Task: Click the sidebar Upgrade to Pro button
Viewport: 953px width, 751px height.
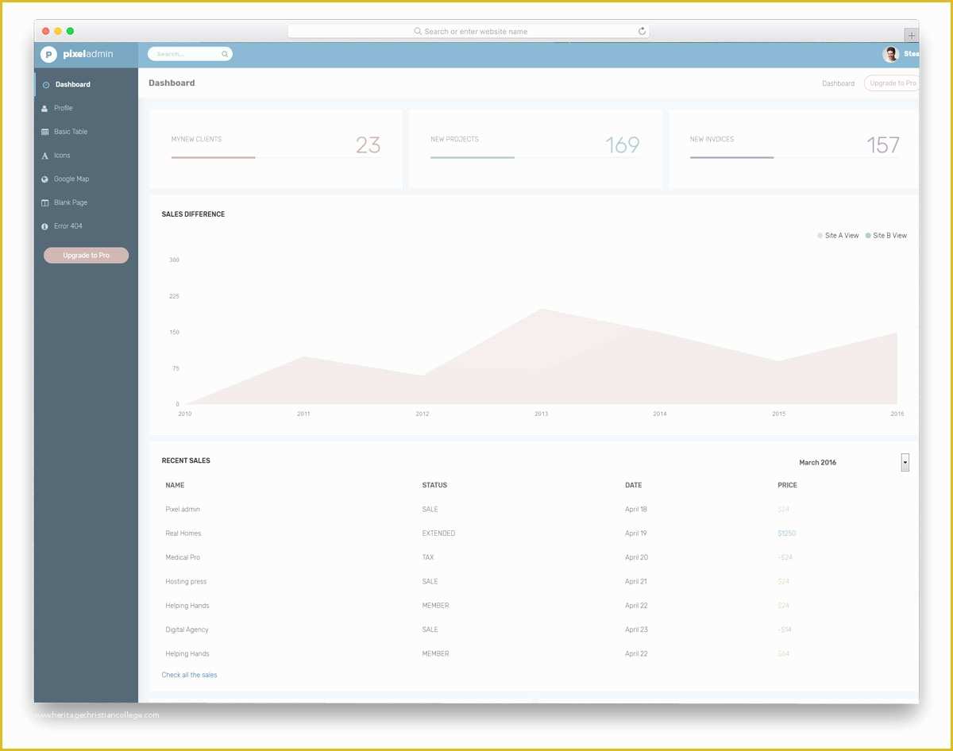Action: (x=86, y=256)
